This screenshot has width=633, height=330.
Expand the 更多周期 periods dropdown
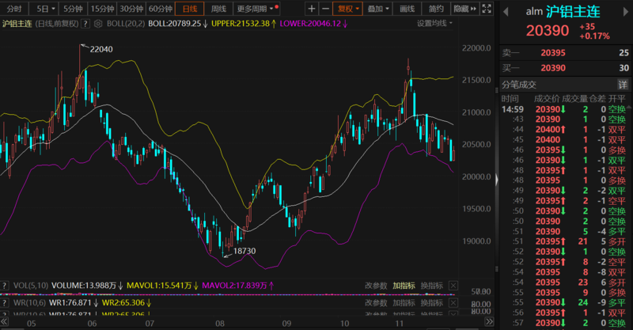(255, 9)
